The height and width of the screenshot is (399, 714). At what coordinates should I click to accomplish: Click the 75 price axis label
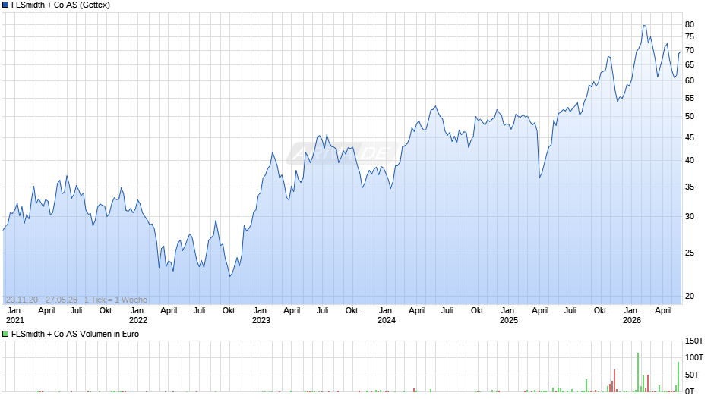690,37
